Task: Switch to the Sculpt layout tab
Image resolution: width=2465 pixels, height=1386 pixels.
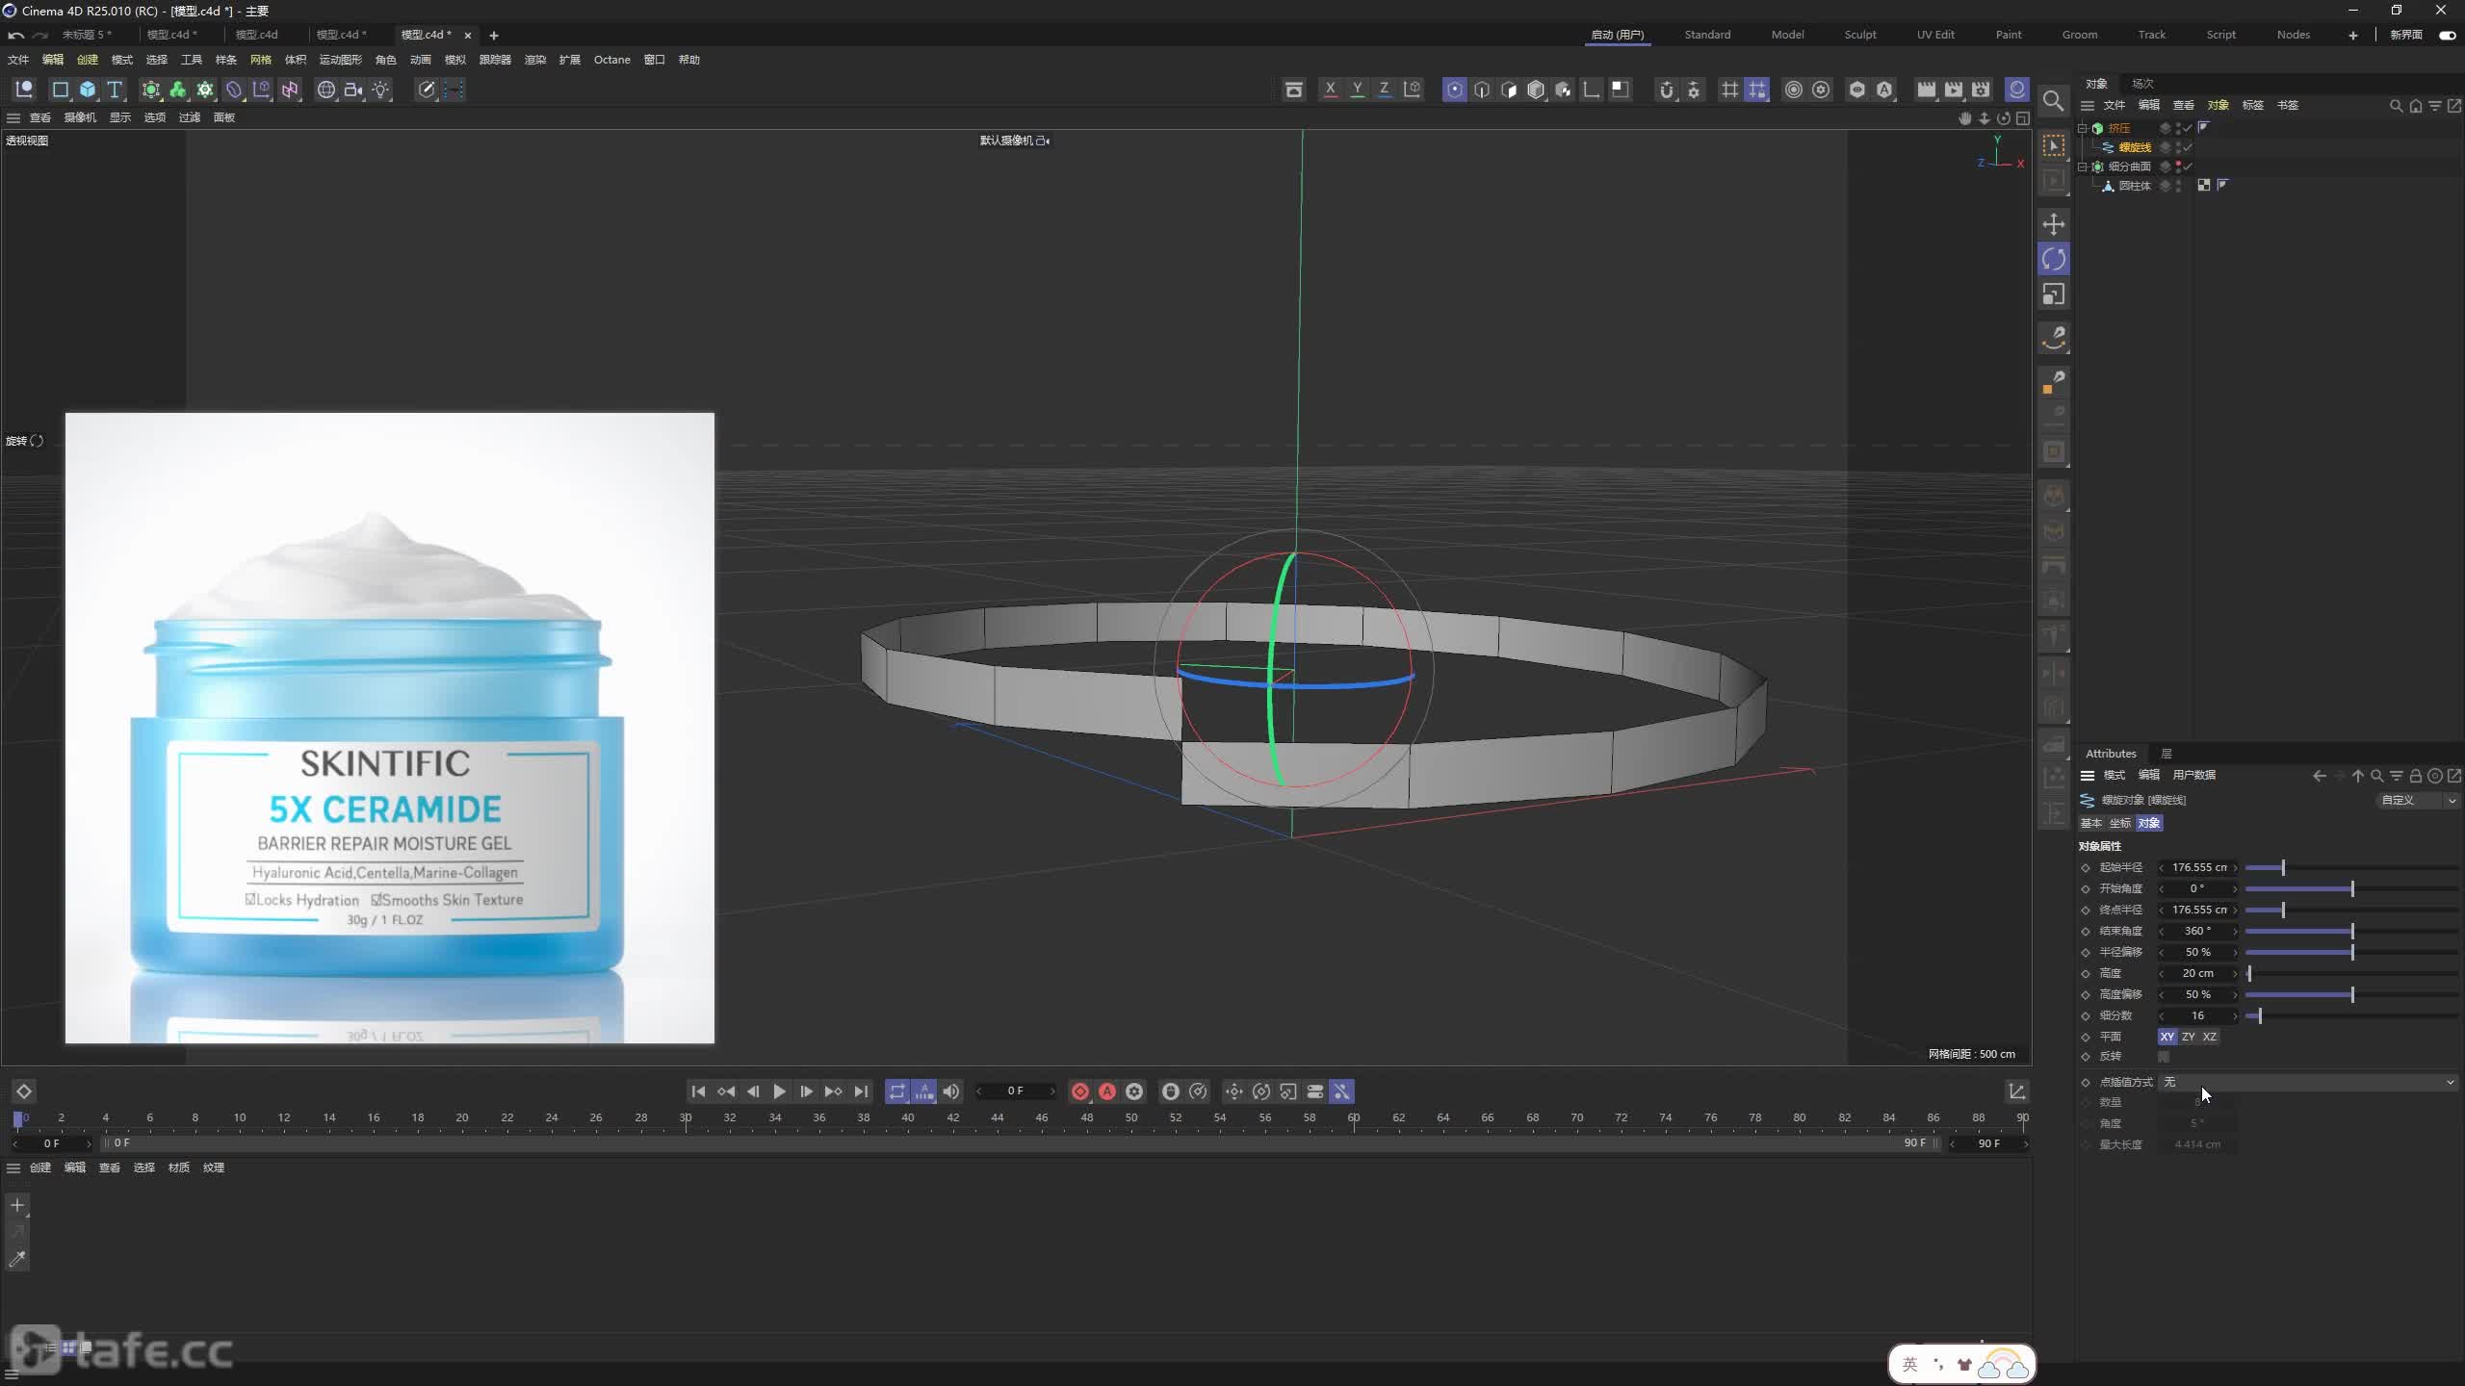Action: [x=1859, y=35]
